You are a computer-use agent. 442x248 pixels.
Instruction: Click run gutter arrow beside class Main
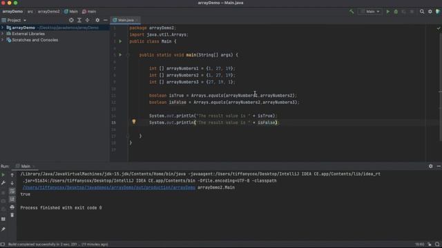click(x=120, y=41)
